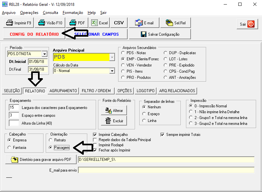The height and width of the screenshot is (192, 262).
Task: Select PRE - Explodido radio button
Action: point(165,65)
